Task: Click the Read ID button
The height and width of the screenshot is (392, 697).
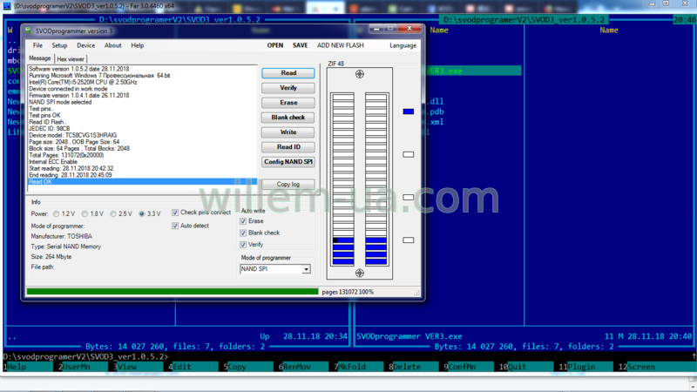Action: (x=288, y=147)
